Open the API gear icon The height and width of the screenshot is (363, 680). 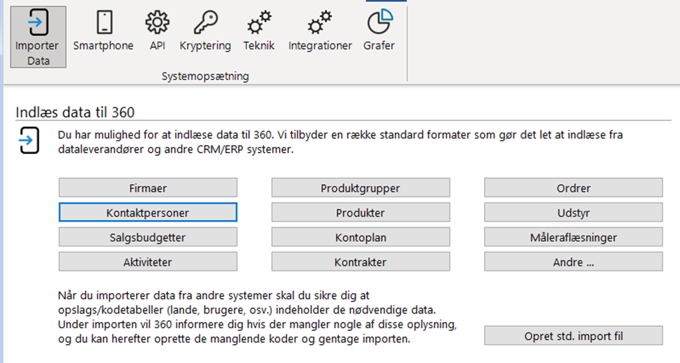tap(158, 22)
